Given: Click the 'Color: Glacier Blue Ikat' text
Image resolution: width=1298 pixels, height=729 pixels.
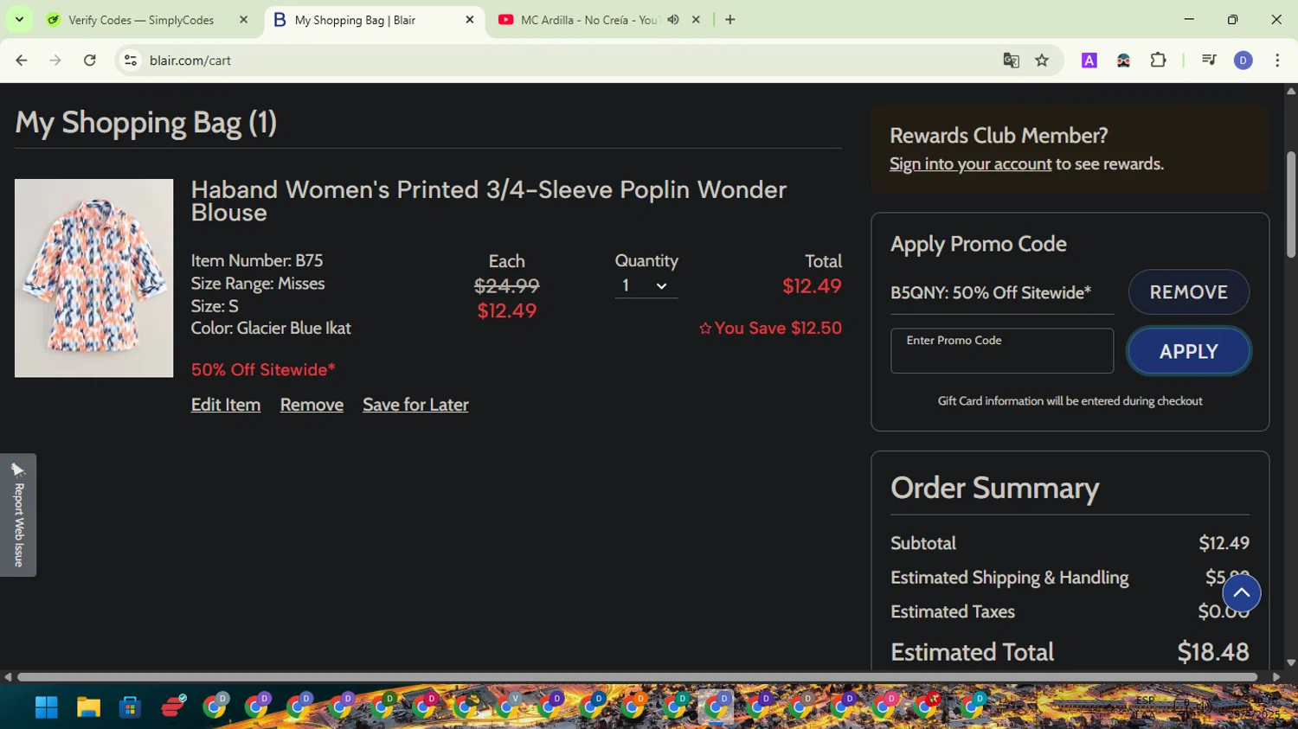Looking at the screenshot, I should click(x=271, y=329).
